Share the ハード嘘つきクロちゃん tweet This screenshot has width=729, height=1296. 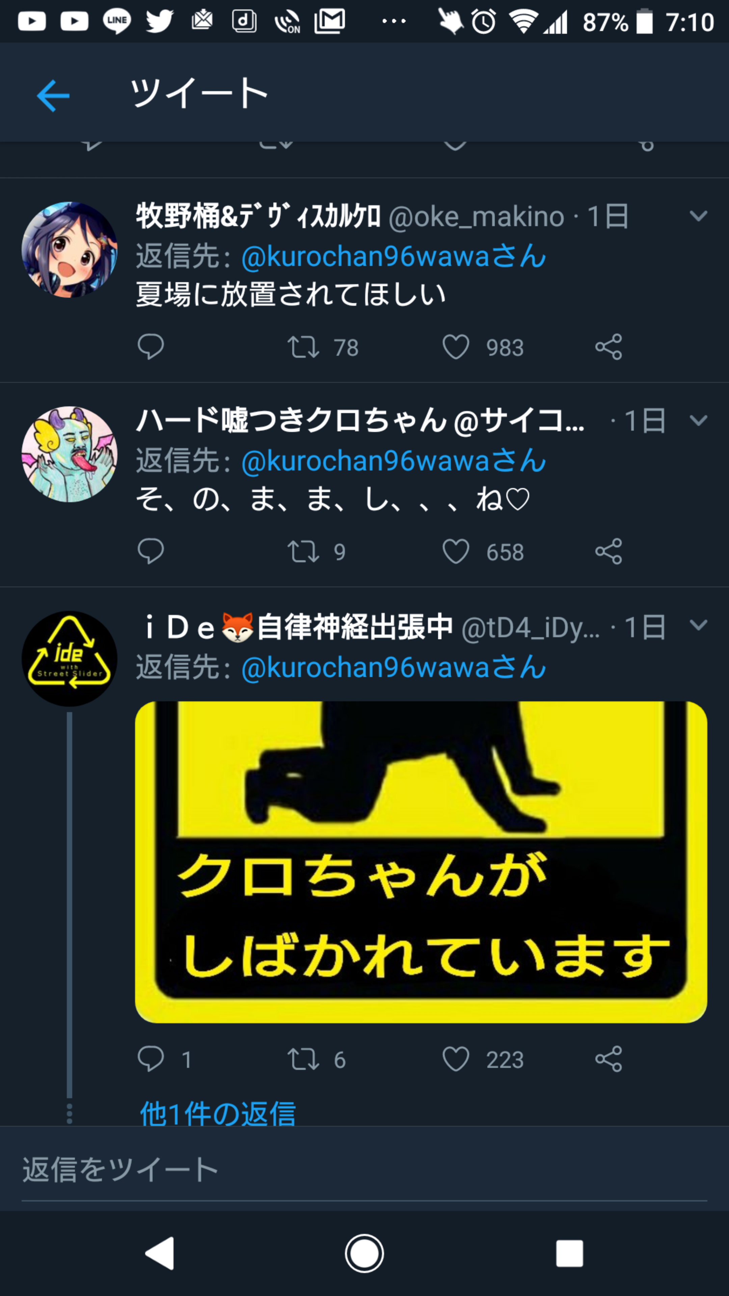(609, 551)
